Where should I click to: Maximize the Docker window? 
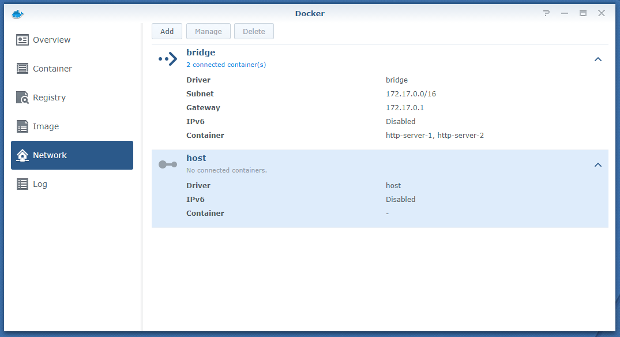coord(583,13)
